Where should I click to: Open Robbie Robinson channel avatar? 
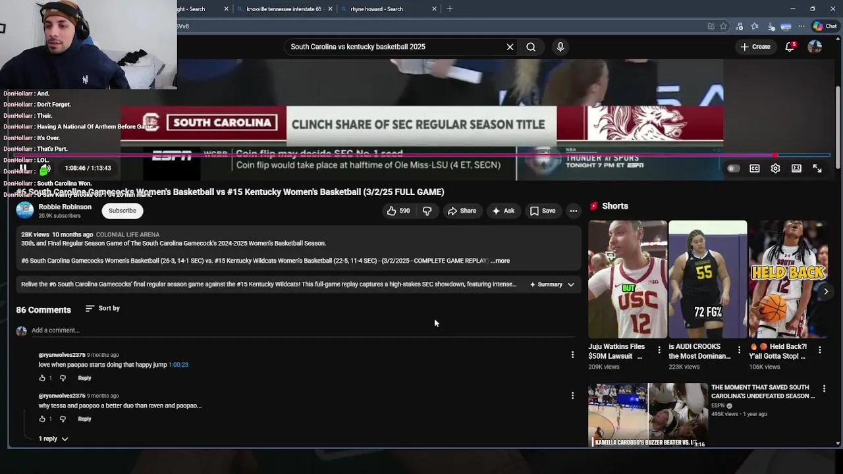coord(25,210)
